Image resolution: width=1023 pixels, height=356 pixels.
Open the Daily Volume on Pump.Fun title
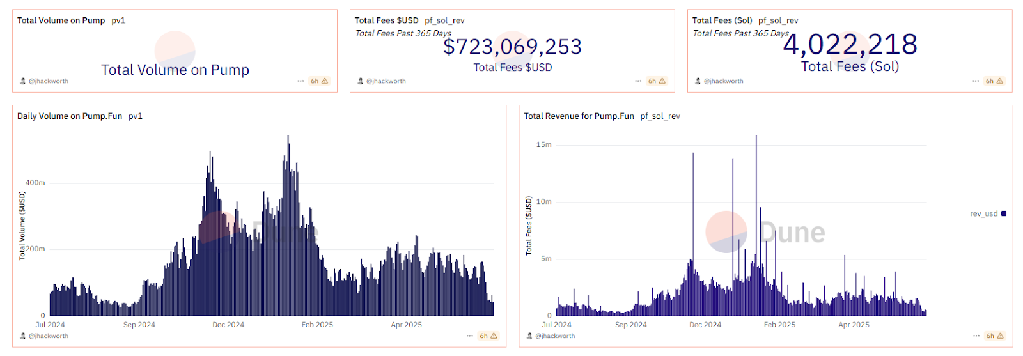pos(70,116)
